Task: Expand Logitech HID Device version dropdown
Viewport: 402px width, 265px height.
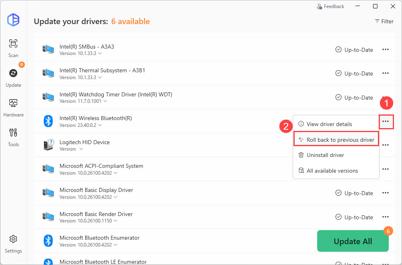Action: [x=81, y=149]
